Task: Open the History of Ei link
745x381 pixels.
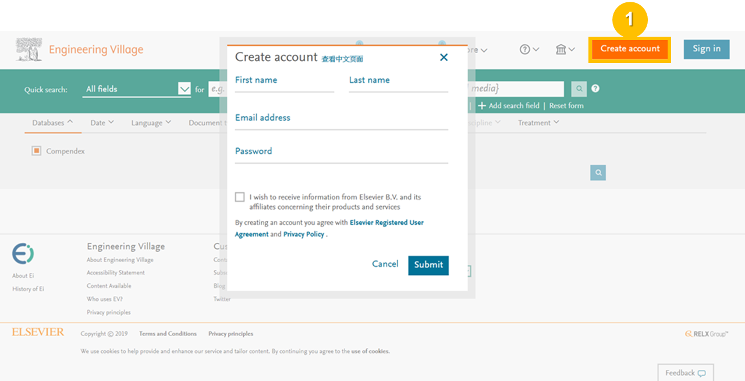Action: click(x=28, y=289)
